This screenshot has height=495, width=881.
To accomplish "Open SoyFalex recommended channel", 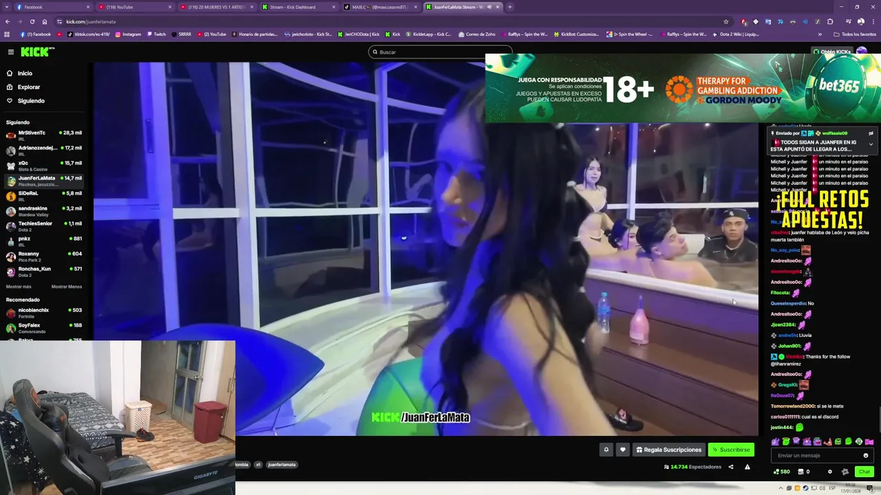I will [44, 327].
